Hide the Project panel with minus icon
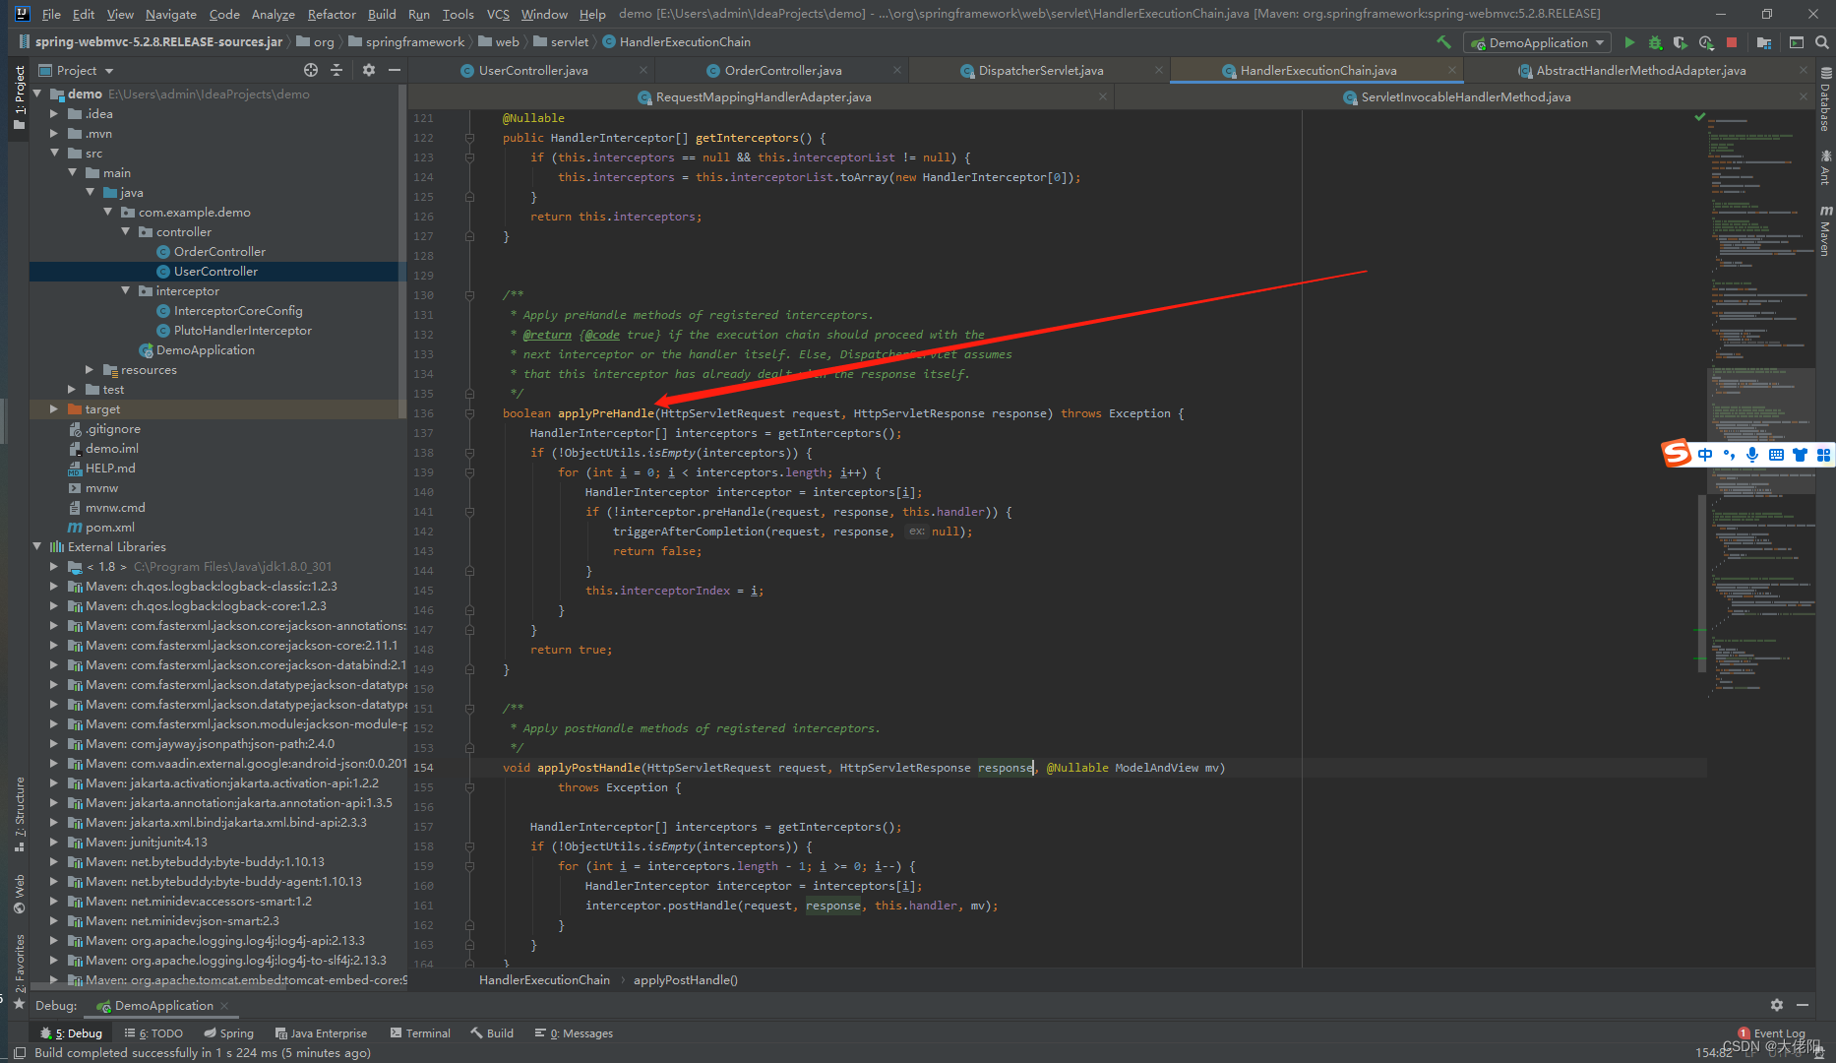Screen dimensions: 1836x1063 [x=395, y=70]
